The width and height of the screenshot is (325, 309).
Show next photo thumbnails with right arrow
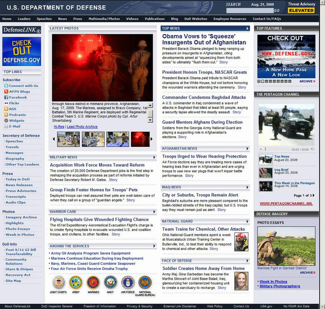click(151, 139)
